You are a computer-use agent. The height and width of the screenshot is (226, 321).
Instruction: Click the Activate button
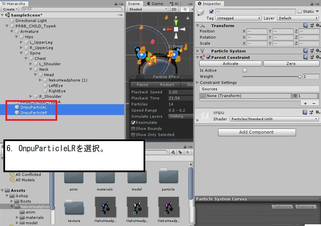[231, 64]
